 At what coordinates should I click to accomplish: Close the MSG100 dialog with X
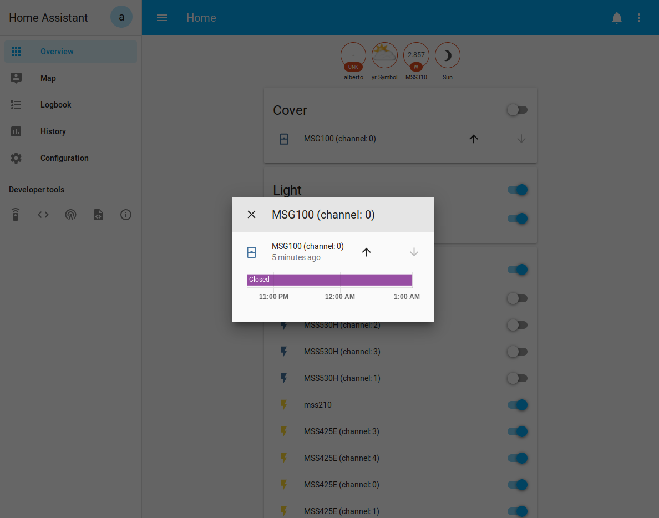pos(251,215)
